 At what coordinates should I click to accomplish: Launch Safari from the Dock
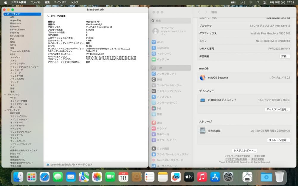(45, 177)
